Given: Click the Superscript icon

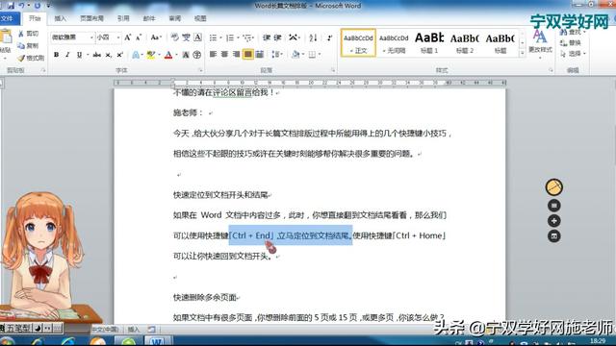Looking at the screenshot, I should 119,55.
